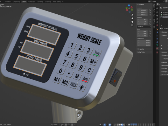
Task: Switch to the Animation workspace tab
Action: 8,2
